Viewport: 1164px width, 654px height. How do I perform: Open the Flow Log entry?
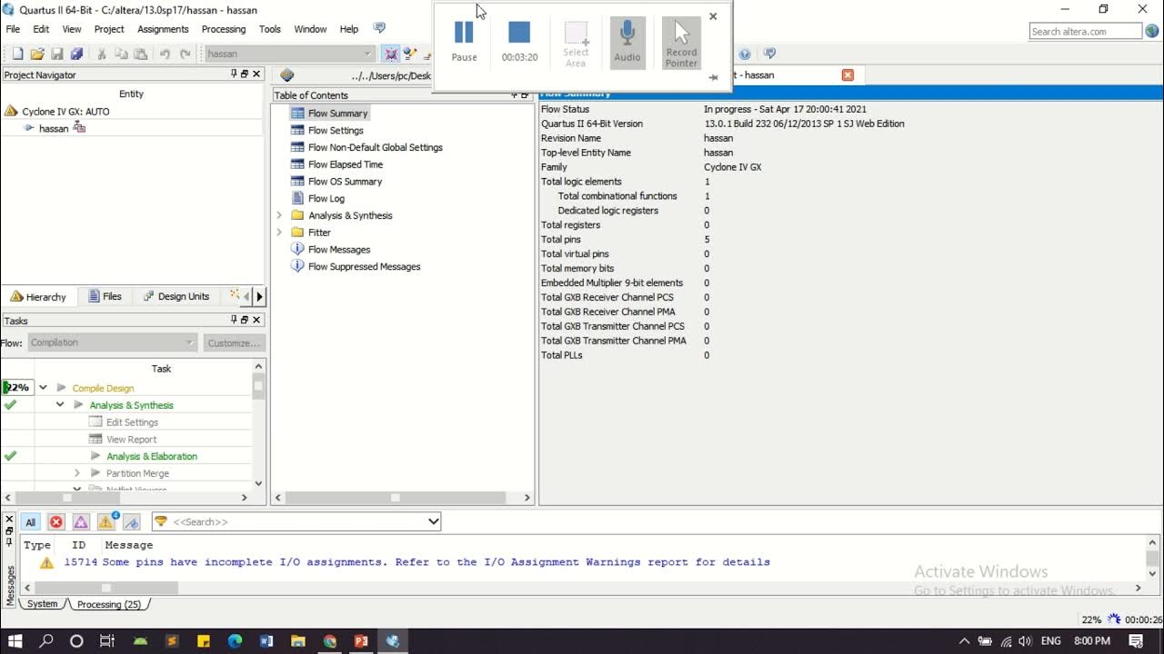coord(326,198)
